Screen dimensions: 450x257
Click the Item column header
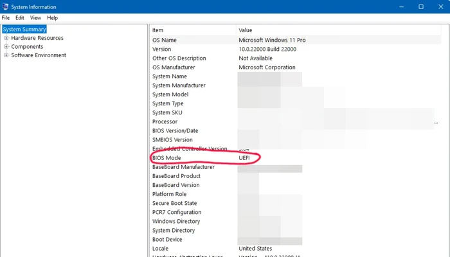[x=157, y=30]
